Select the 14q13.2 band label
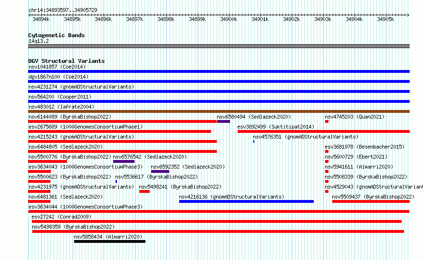Screen dimensions: 423x260 point(38,41)
